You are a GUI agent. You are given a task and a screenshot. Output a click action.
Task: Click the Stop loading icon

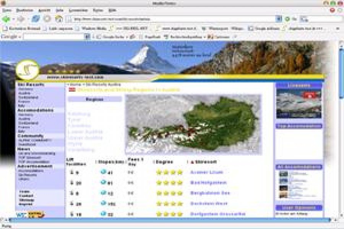pos(47,19)
